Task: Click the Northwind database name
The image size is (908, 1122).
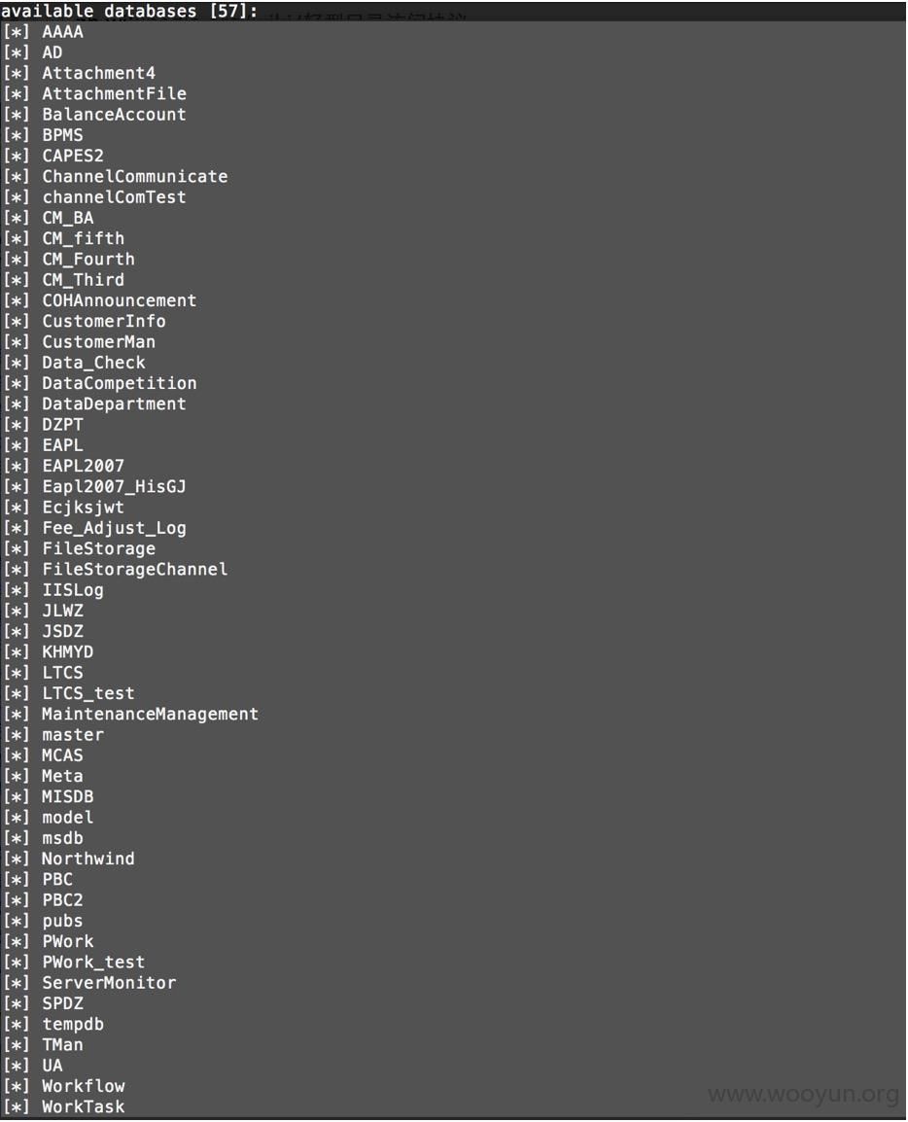Action: (88, 859)
